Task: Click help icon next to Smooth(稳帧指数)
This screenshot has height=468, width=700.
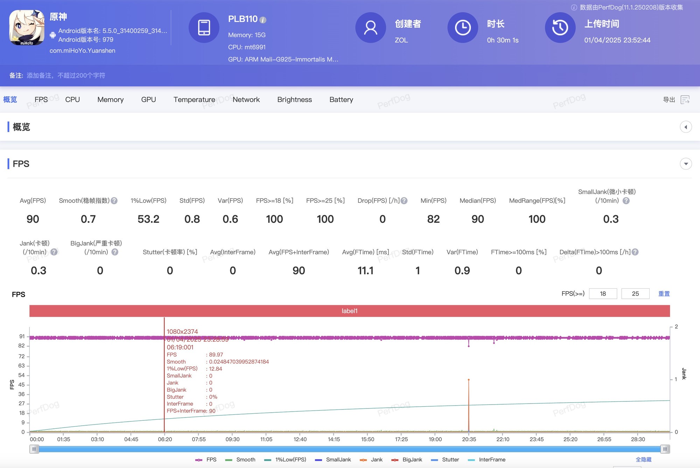Action: [114, 201]
